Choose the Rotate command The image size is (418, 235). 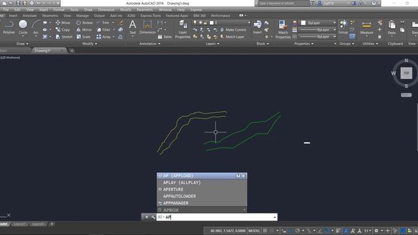84,23
